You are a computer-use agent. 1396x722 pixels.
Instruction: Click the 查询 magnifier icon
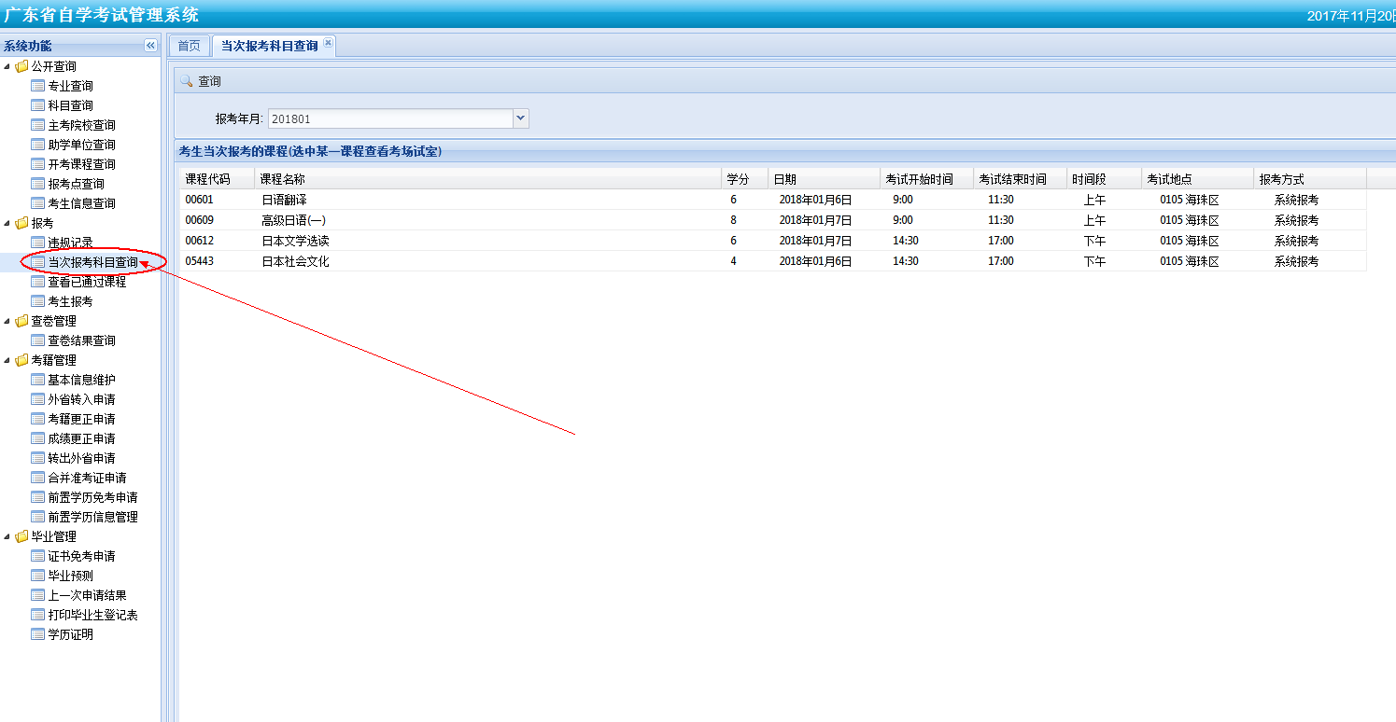coord(186,81)
